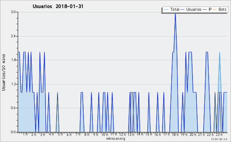231x142 pixels.
Task: Click the 12 h x-axis label
Action: (x=122, y=134)
